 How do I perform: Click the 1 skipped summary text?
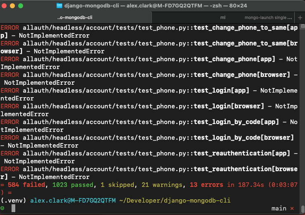click(117, 184)
